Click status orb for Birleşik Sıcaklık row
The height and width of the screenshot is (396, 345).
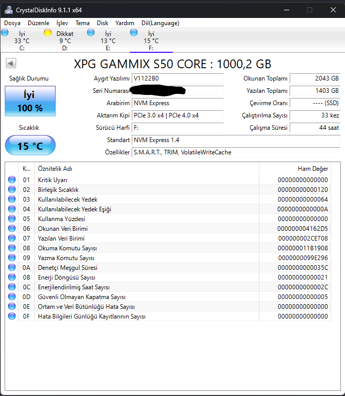tap(12, 189)
